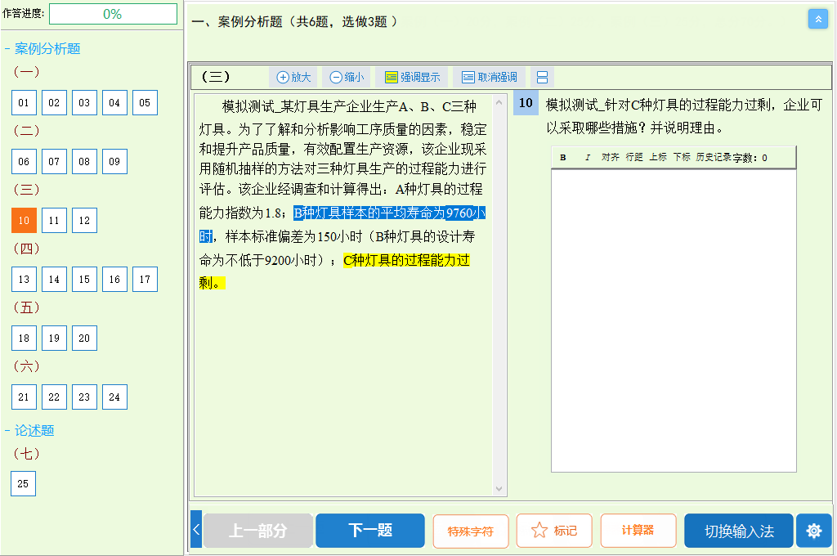
Task: Click the 缩小 zoom-out button
Action: tap(347, 77)
